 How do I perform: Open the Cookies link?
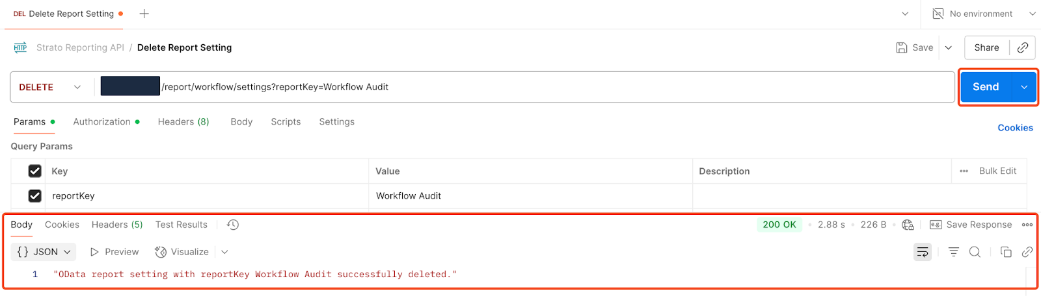click(1015, 128)
